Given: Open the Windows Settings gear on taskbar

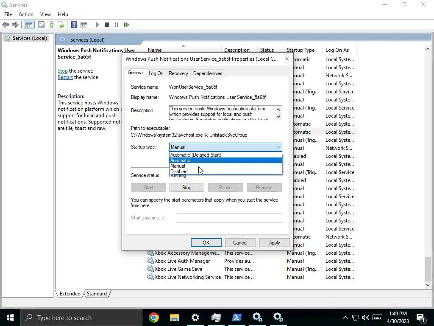Looking at the screenshot, I should (x=195, y=318).
